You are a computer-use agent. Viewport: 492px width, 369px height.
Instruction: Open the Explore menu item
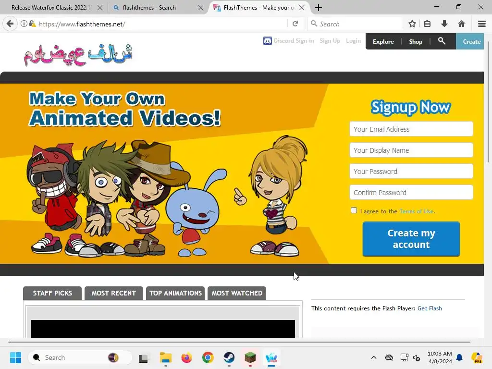click(x=383, y=41)
